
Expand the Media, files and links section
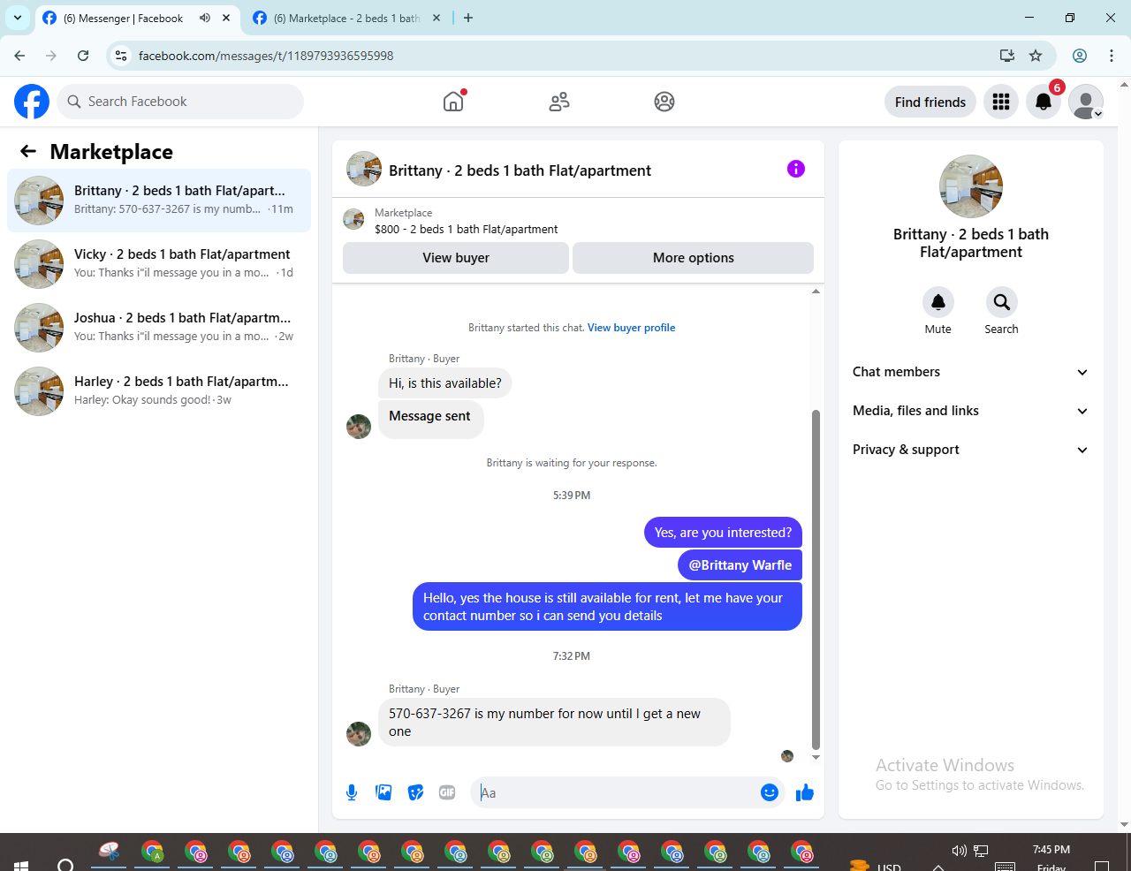coord(970,411)
